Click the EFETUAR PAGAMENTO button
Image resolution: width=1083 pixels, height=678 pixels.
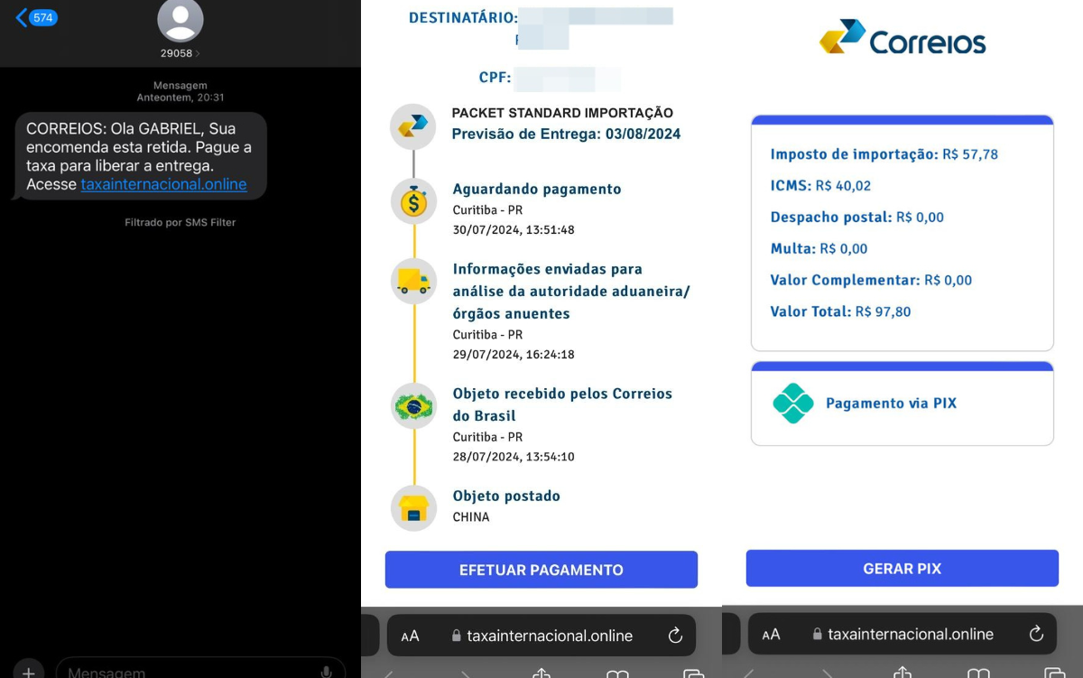(x=541, y=570)
